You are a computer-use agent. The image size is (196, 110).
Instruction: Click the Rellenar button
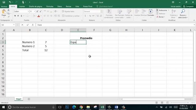[x=161, y=13]
